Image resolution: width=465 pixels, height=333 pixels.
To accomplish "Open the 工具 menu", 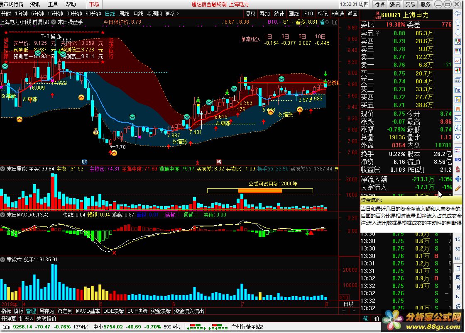I will tap(53, 4).
